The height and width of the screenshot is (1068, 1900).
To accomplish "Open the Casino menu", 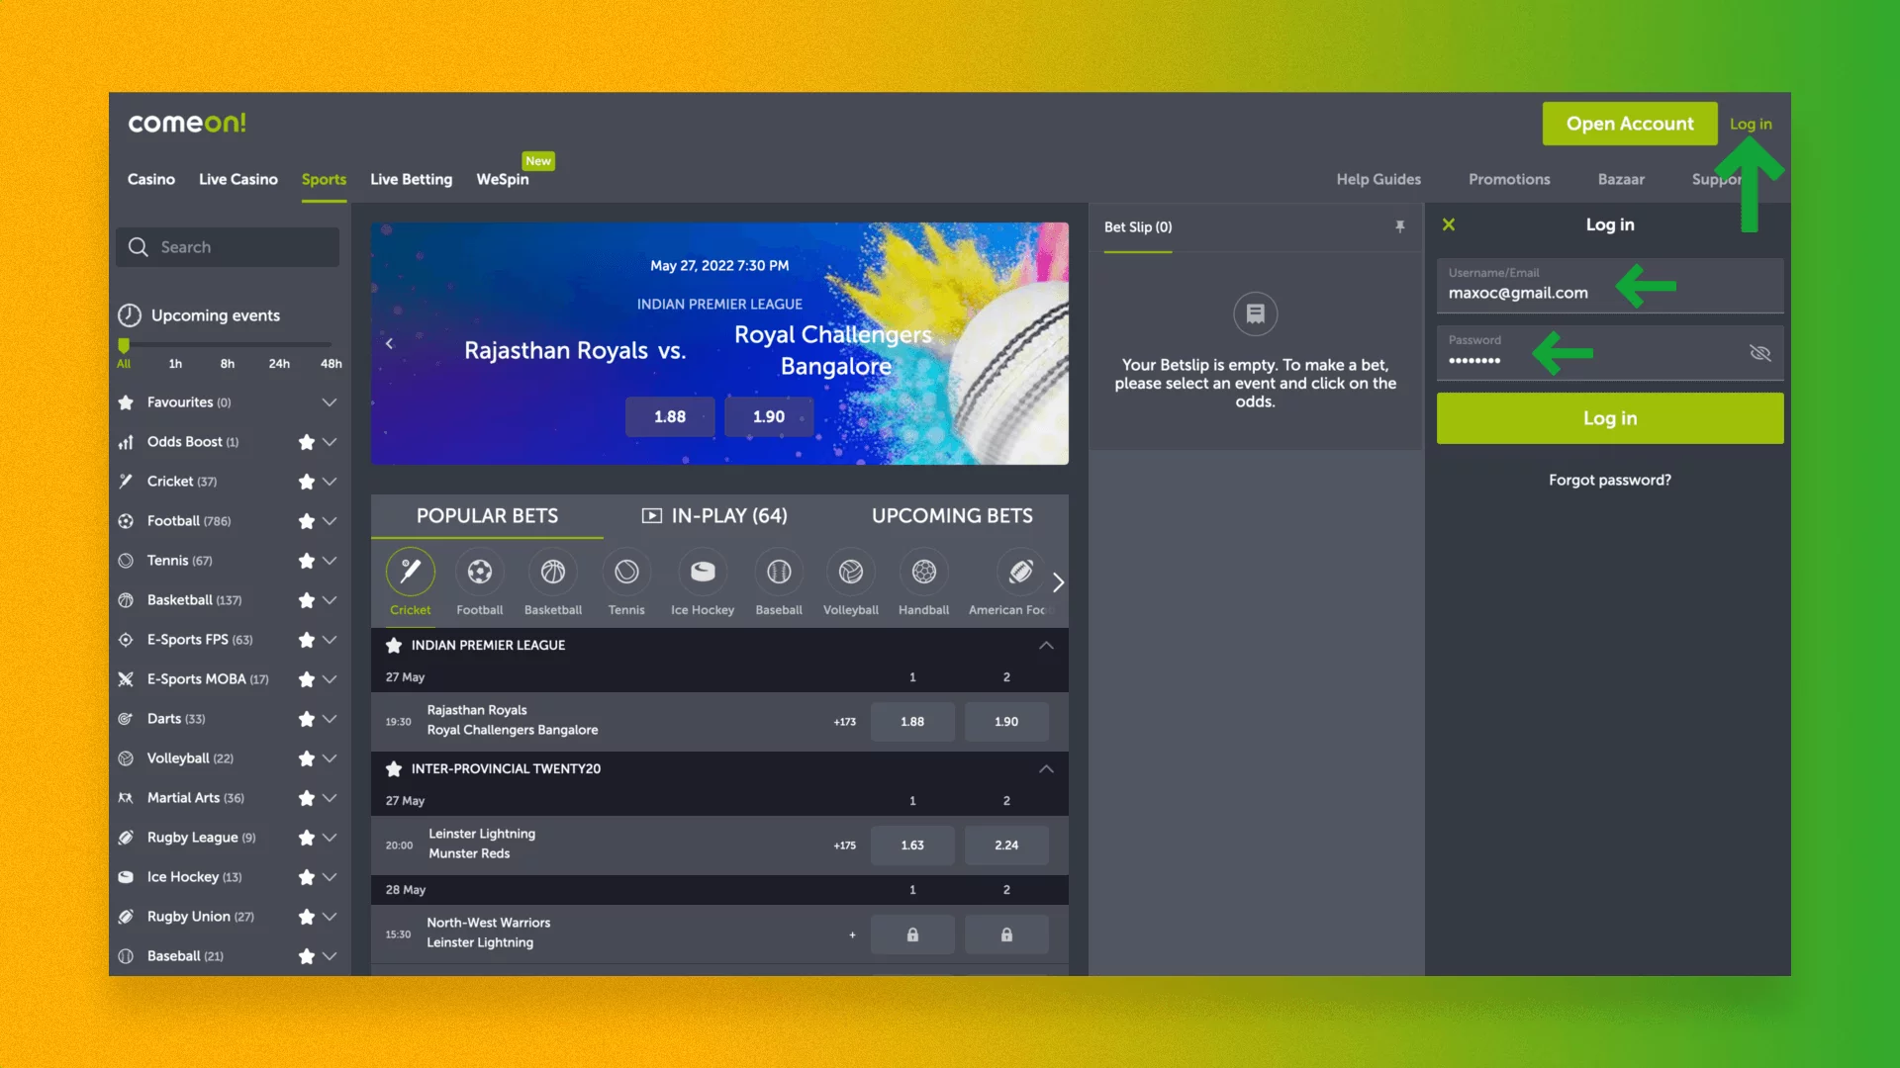I will 151,179.
